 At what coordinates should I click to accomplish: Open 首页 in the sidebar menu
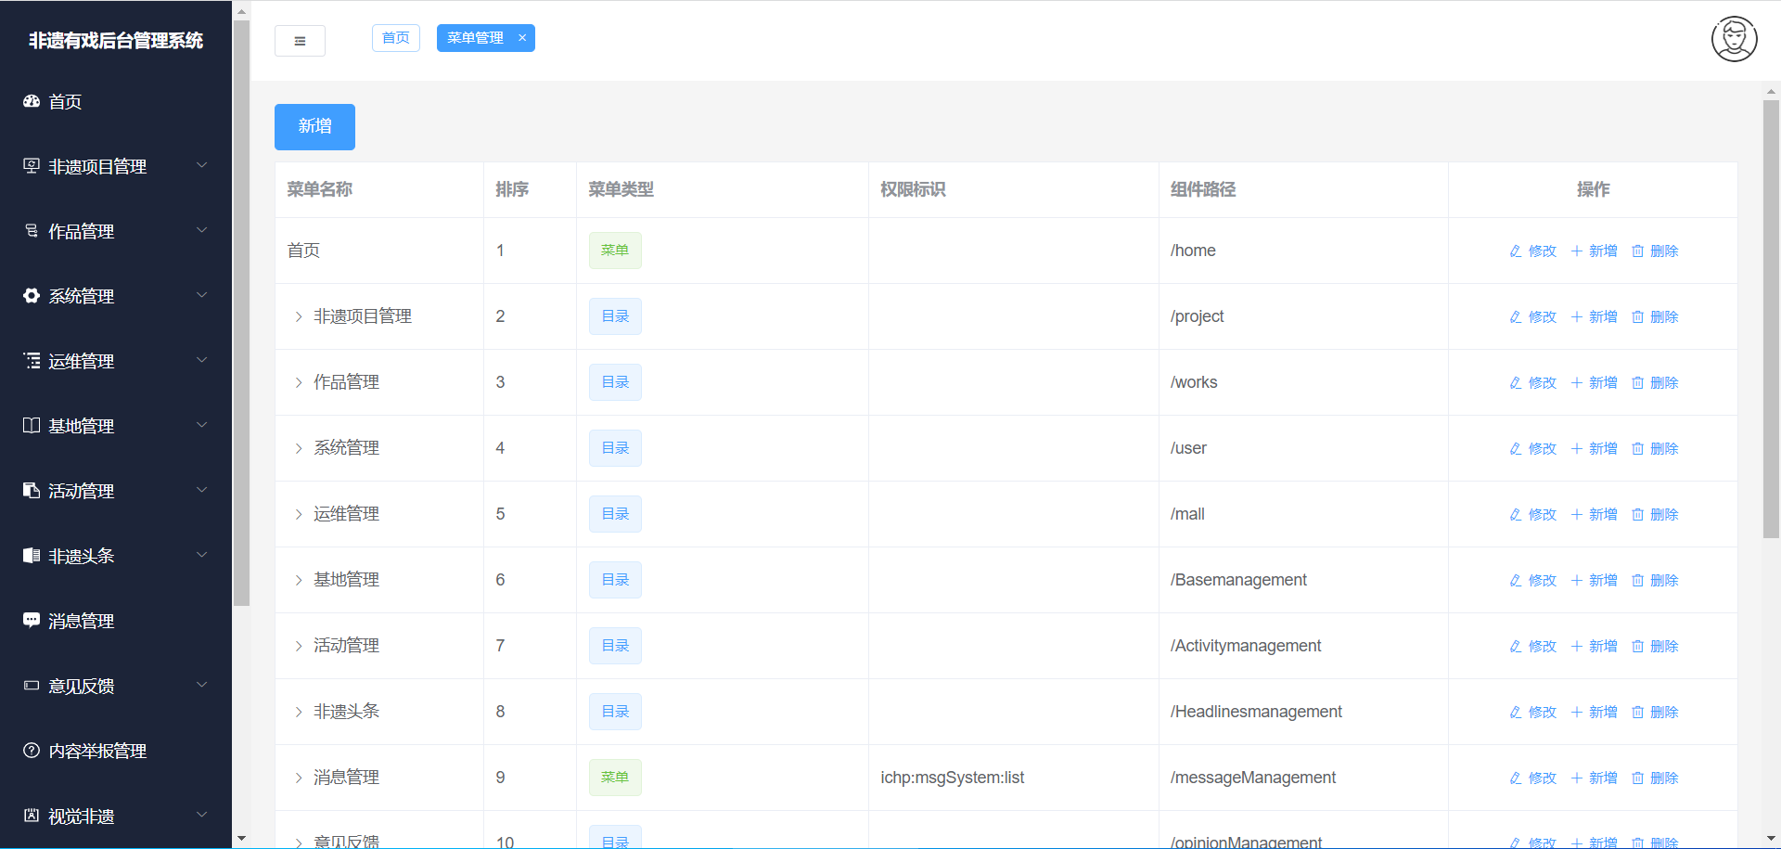pos(116,102)
